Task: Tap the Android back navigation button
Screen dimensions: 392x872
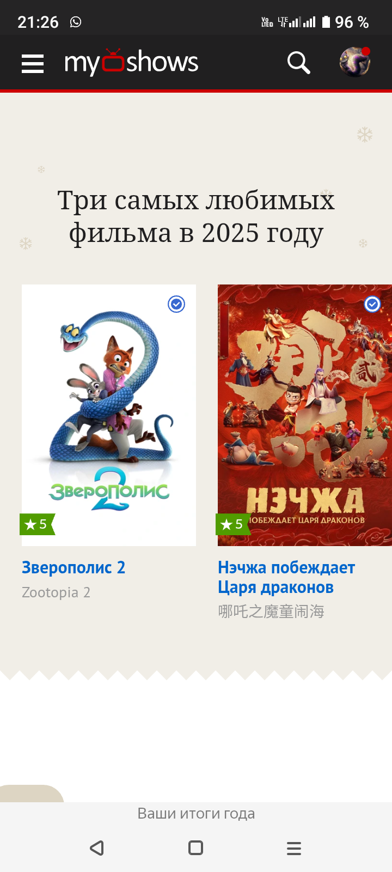Action: coord(97,848)
